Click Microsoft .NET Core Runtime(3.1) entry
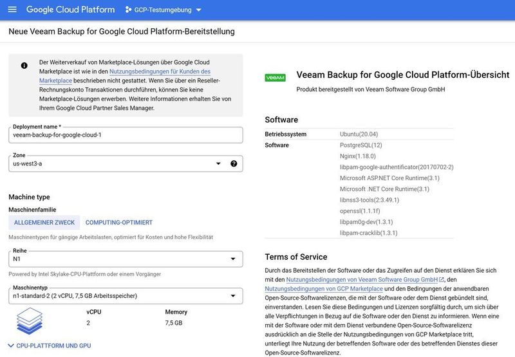The width and height of the screenshot is (515, 357). point(384,189)
